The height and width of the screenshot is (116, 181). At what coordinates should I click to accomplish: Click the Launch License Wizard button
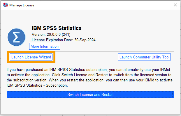pyautogui.click(x=31, y=57)
